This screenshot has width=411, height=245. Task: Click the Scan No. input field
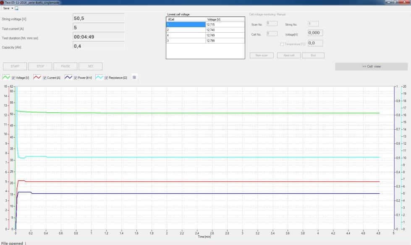coord(272,23)
